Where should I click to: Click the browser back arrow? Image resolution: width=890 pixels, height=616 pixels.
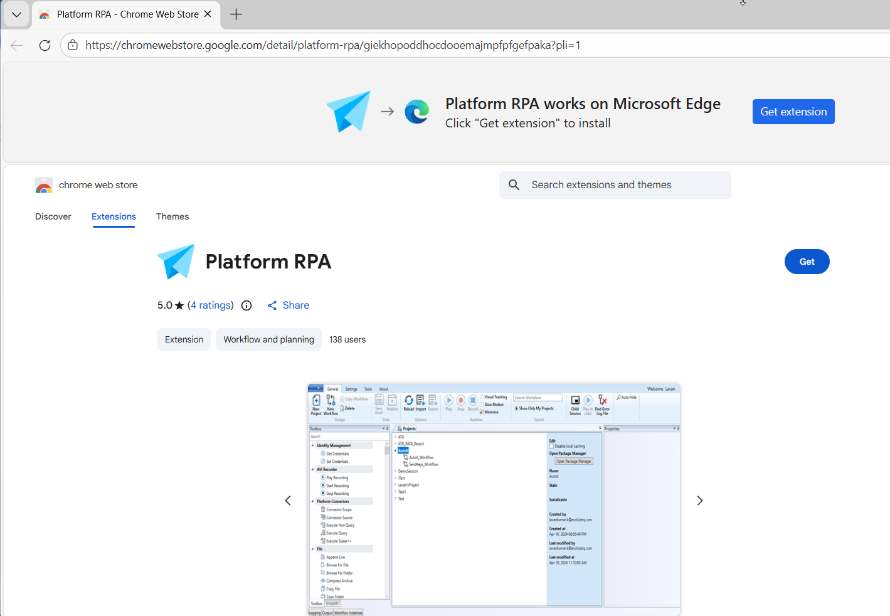point(17,45)
